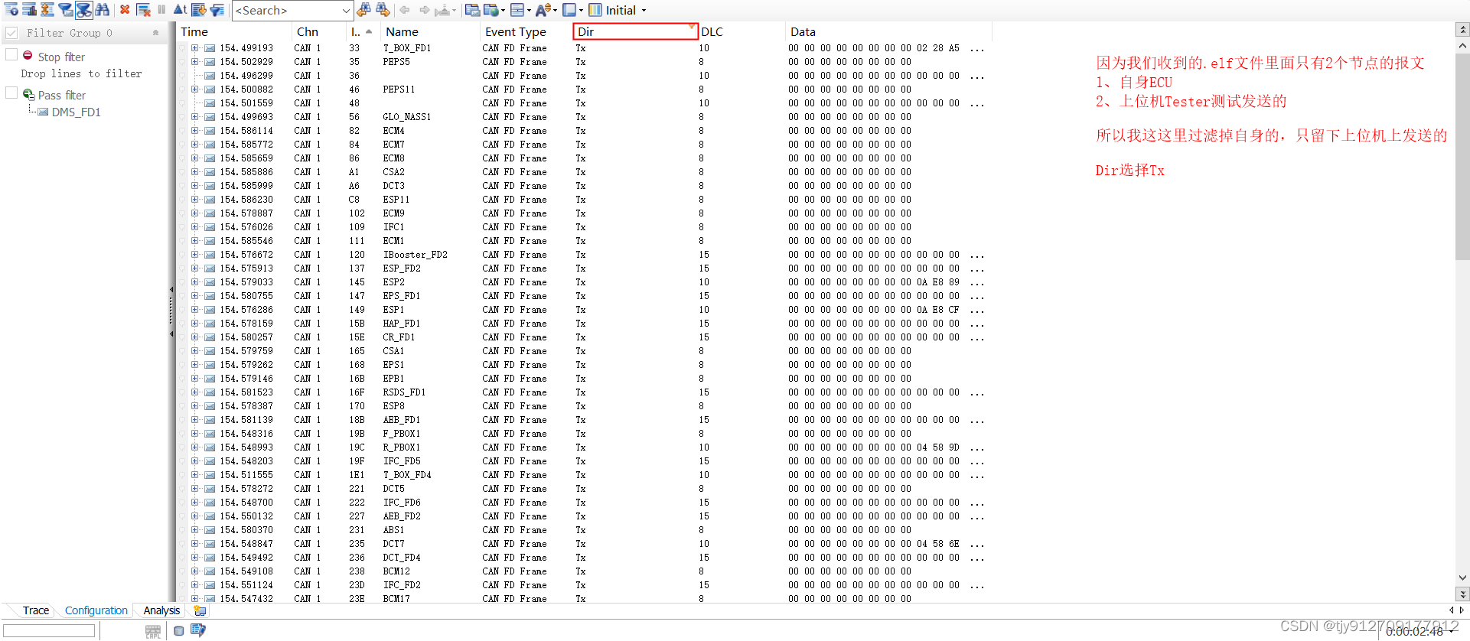Click timestamp 154.579033 of ESP2
Viewport: 1470px width, 641px height.
pyautogui.click(x=246, y=282)
